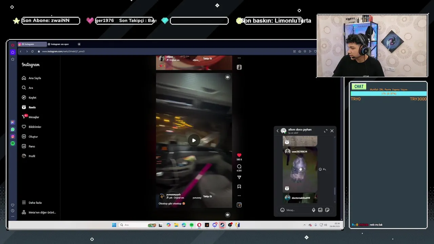Switch to the (9) Instagram browser tab
Viewport: 434px width, 244px height.
click(32, 44)
